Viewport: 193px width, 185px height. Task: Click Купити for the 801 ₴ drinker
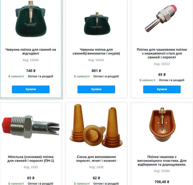click(96, 89)
